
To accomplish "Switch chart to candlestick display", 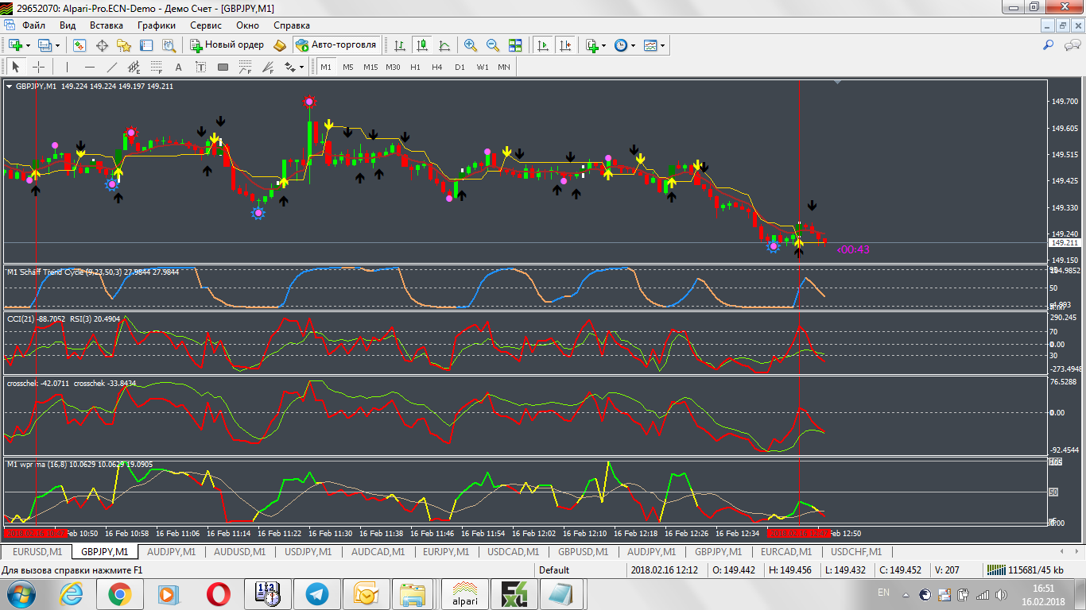I will click(x=422, y=45).
